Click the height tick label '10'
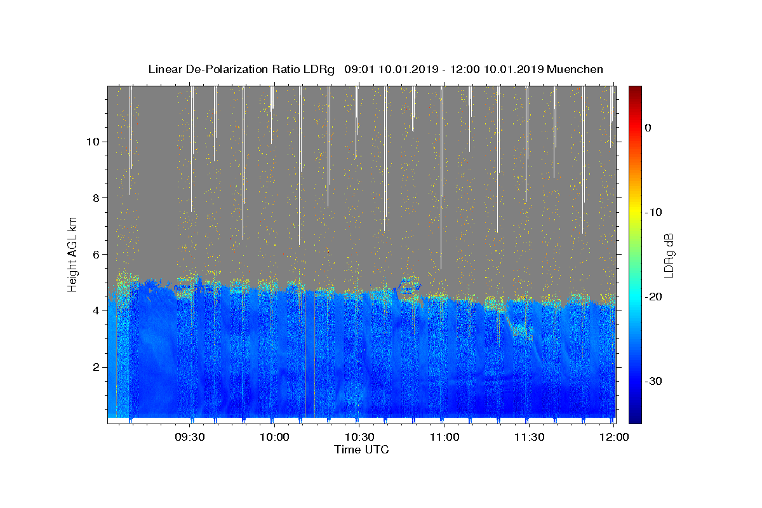The height and width of the screenshot is (508, 762). (x=92, y=142)
